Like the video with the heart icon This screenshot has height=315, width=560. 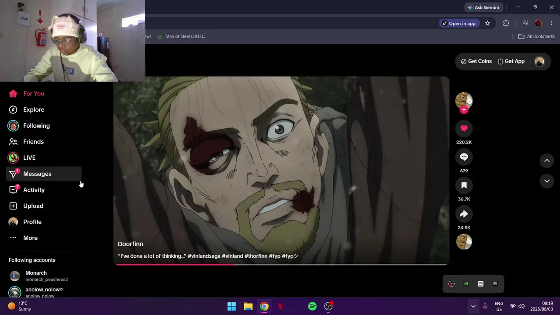pos(464,129)
